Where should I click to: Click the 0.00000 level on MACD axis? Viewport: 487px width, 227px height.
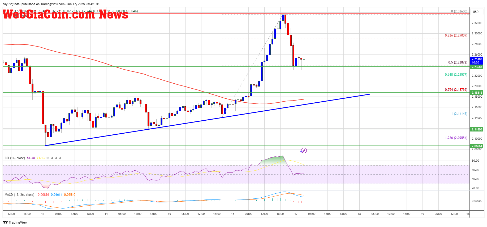tap(477, 201)
